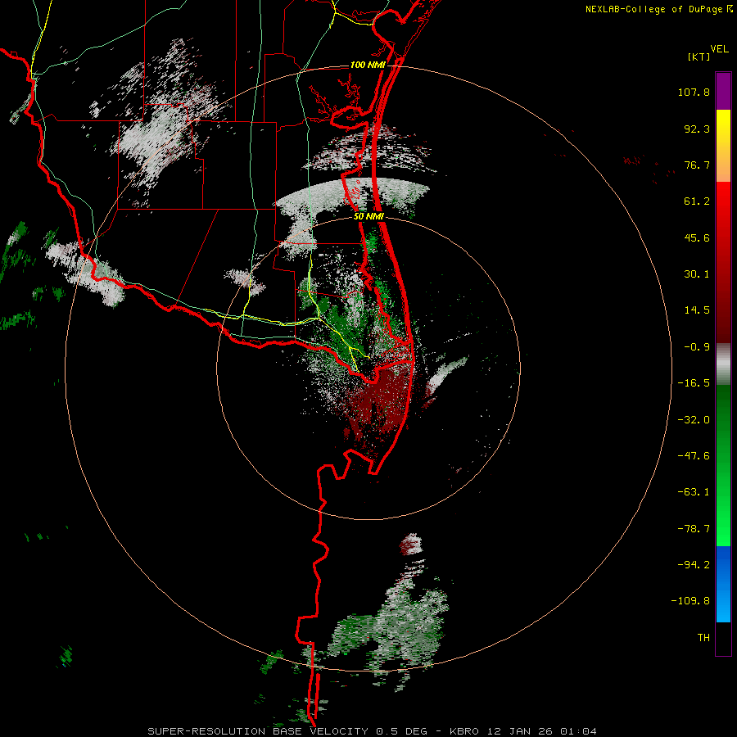Click the -94.2 legend value
This screenshot has width=737, height=737.
(x=694, y=564)
